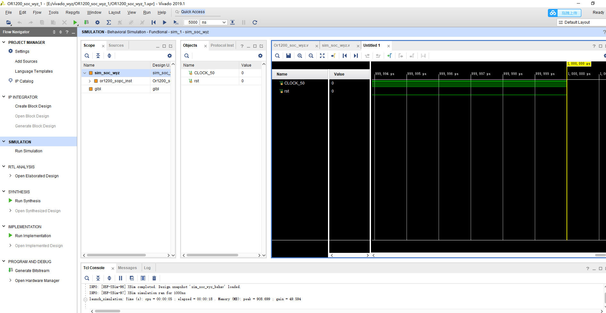This screenshot has height=313, width=606.
Task: Select the CLOCK_50 signal in Objects panel
Action: point(204,73)
